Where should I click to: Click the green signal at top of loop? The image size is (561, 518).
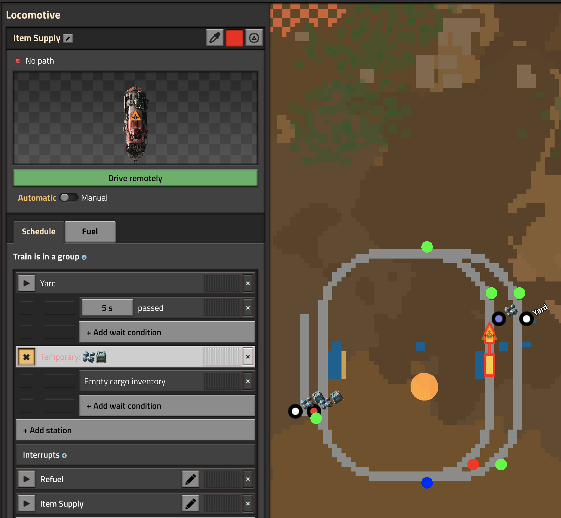pyautogui.click(x=427, y=247)
